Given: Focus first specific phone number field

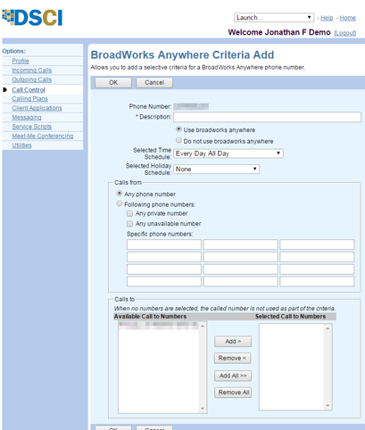Looking at the screenshot, I should [164, 244].
